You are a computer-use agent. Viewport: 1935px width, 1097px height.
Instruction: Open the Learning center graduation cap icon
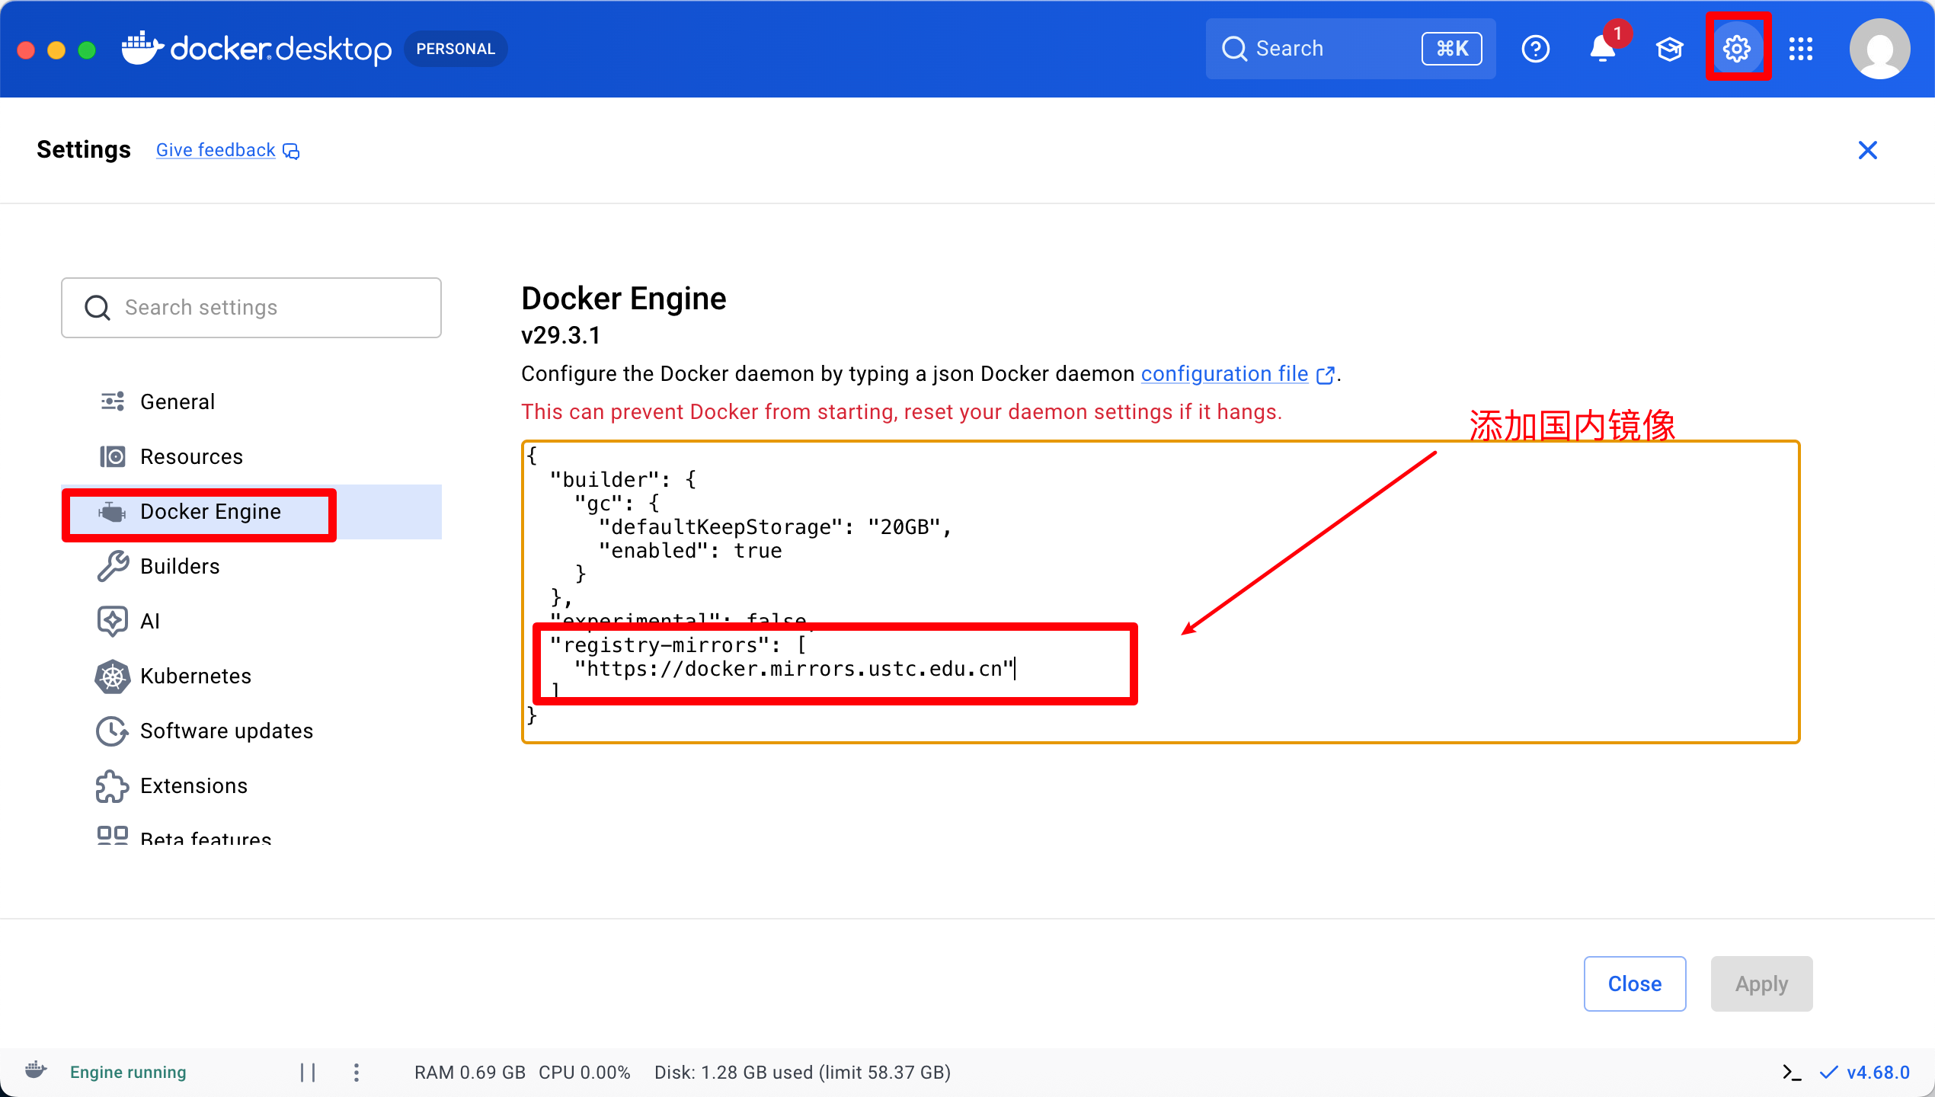[1669, 49]
